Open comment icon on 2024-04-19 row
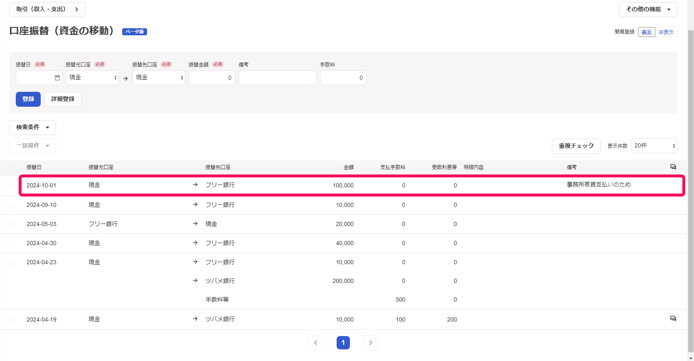The image size is (694, 361). click(673, 319)
